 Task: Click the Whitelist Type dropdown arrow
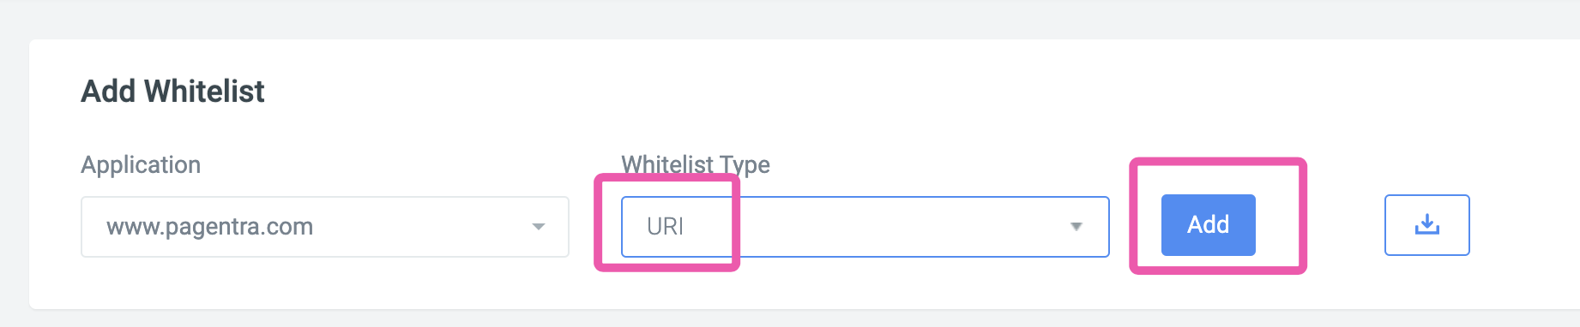pyautogui.click(x=1076, y=227)
